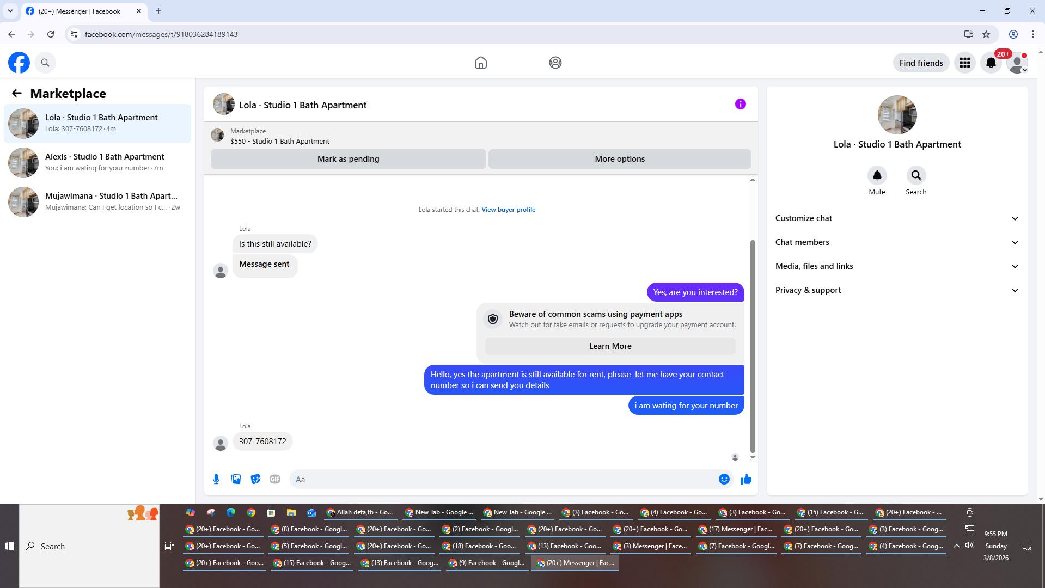View site information icon in address bar
Image resolution: width=1045 pixels, height=588 pixels.
pyautogui.click(x=74, y=34)
